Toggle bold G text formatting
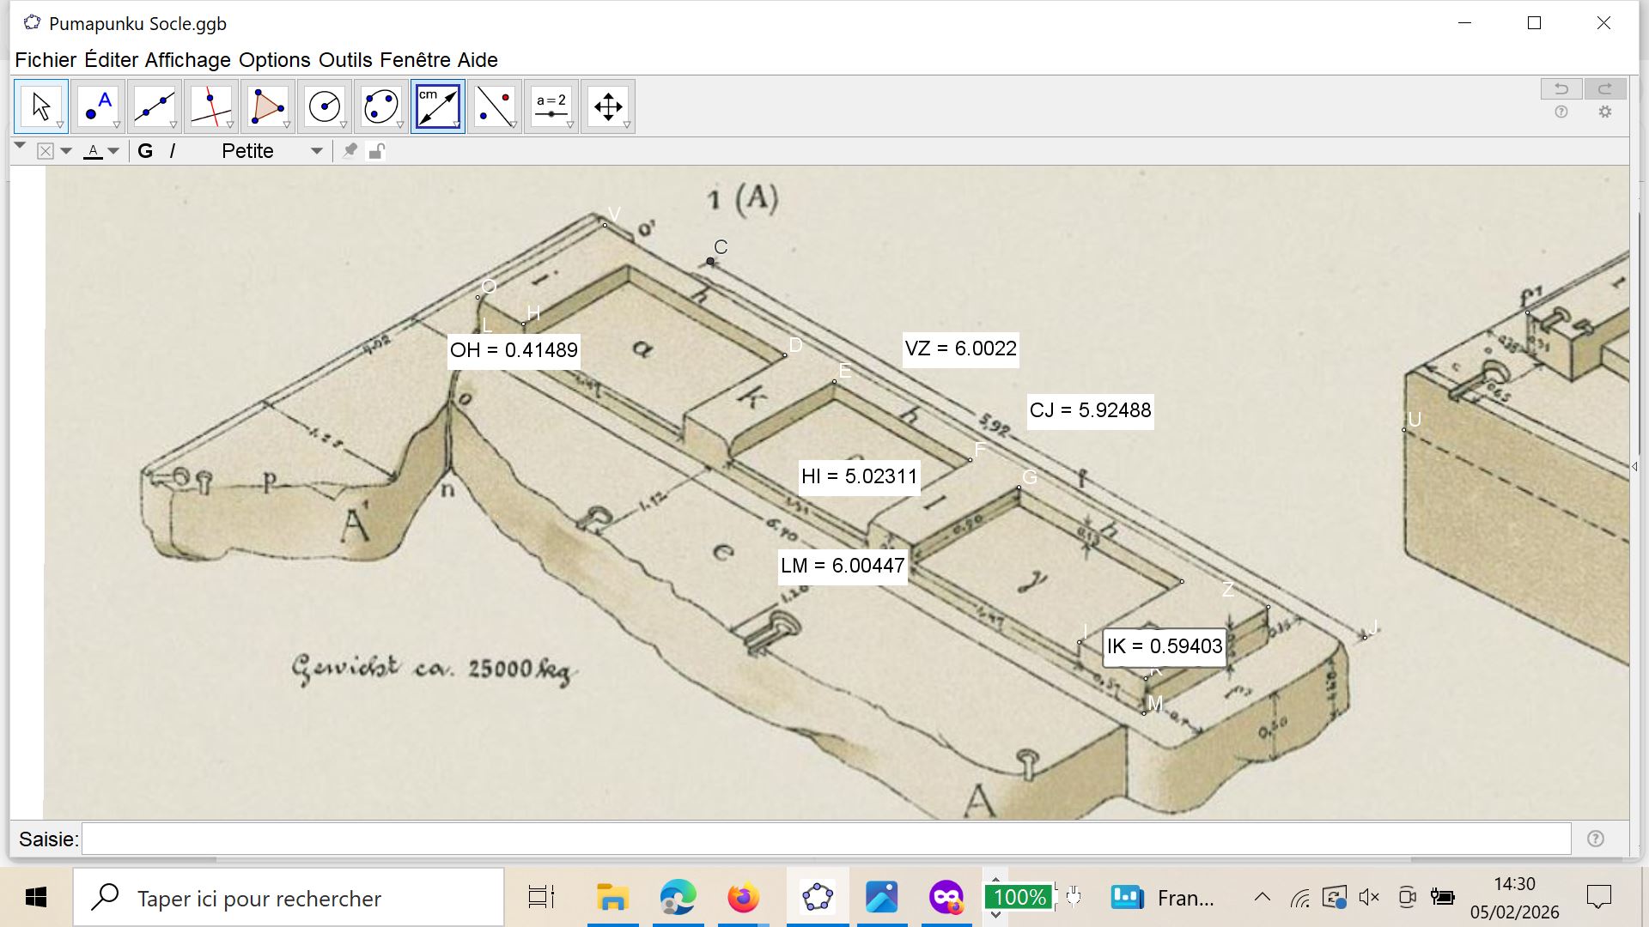The width and height of the screenshot is (1649, 927). pyautogui.click(x=145, y=151)
